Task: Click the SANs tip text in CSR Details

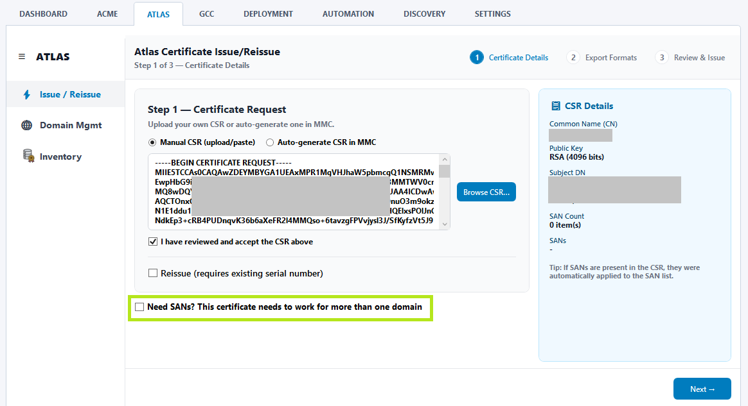Action: pyautogui.click(x=625, y=272)
